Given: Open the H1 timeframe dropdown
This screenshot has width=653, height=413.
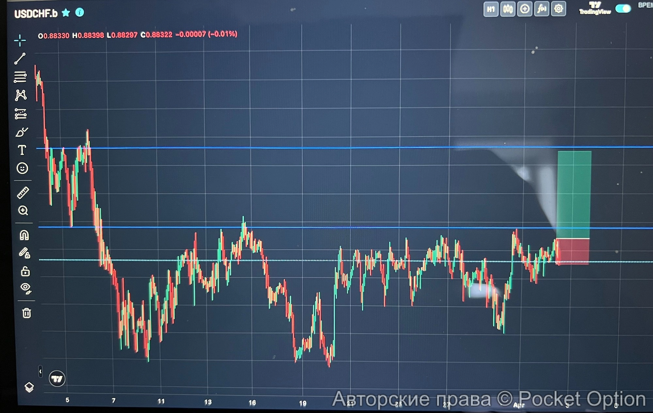Looking at the screenshot, I should [x=491, y=9].
